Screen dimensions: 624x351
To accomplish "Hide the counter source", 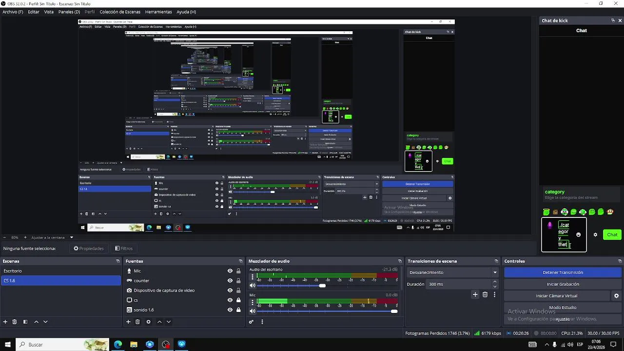I will point(230,281).
